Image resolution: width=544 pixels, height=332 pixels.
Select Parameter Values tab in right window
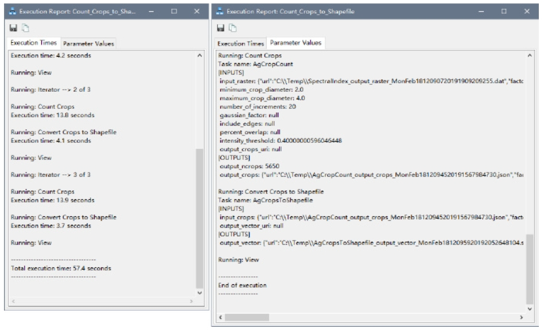[x=296, y=43]
